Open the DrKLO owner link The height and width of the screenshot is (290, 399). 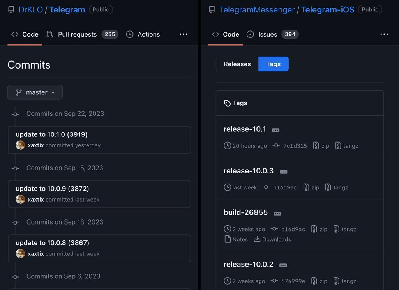tap(30, 10)
